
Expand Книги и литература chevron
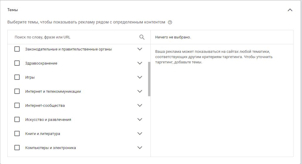[x=140, y=133]
